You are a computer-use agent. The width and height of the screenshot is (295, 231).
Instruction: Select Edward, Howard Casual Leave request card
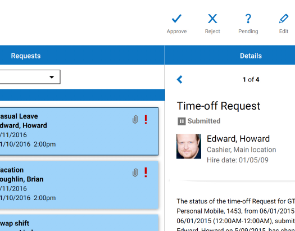[x=79, y=132]
